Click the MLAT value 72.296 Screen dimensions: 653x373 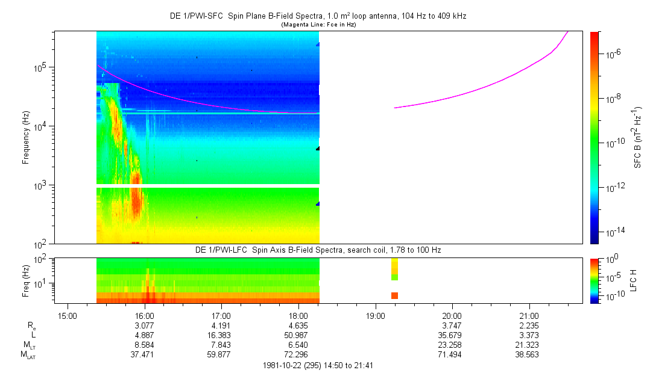click(x=298, y=355)
